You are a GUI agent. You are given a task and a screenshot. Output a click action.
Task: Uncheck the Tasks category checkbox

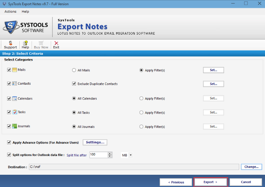pyautogui.click(x=9, y=112)
